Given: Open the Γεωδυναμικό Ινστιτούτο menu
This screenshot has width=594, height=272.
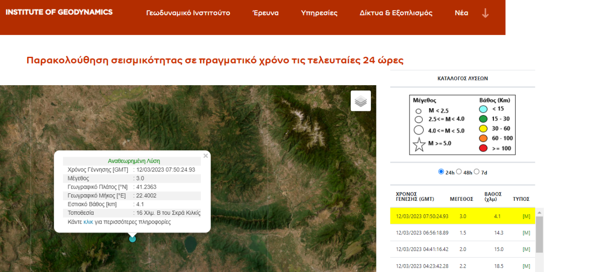Looking at the screenshot, I should pyautogui.click(x=188, y=13).
